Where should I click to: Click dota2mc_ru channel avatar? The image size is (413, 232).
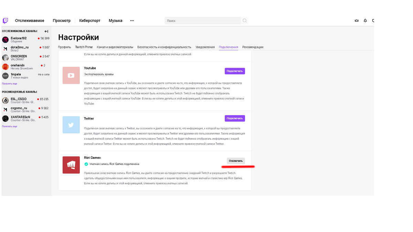(x=5, y=49)
